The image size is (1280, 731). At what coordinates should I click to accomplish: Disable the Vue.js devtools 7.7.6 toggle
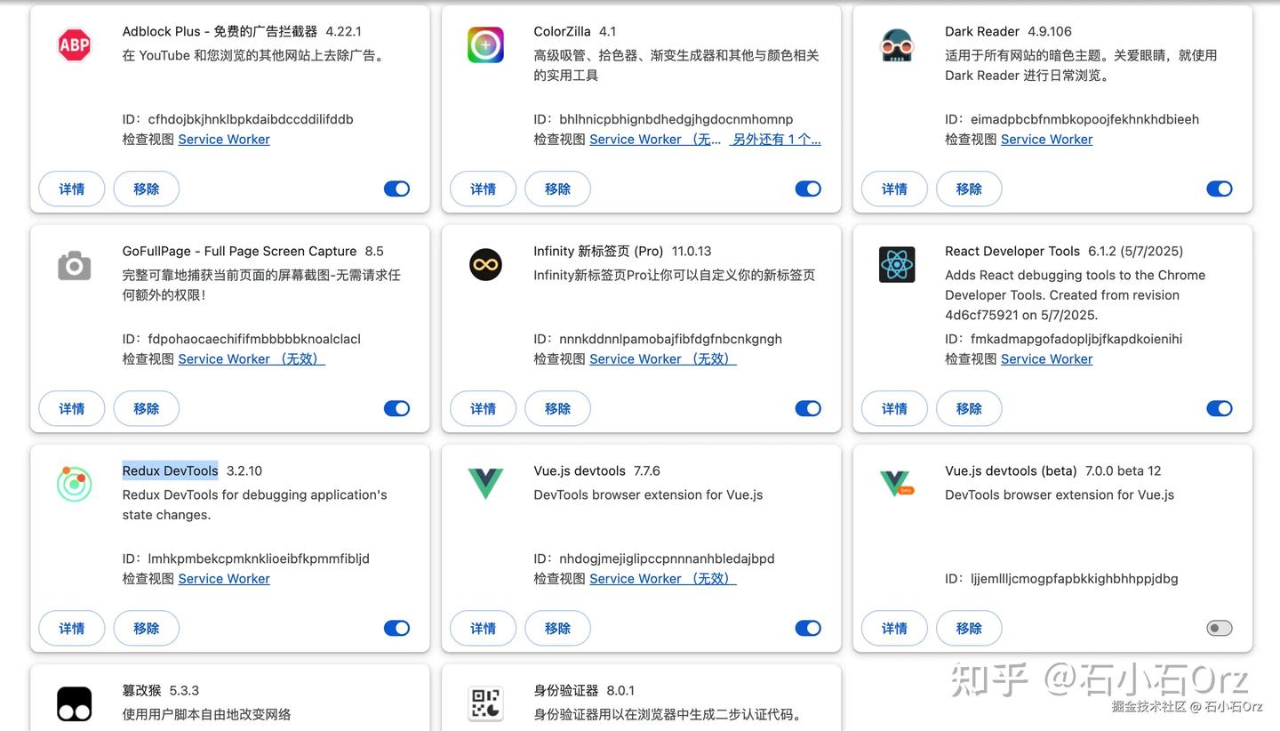click(808, 628)
